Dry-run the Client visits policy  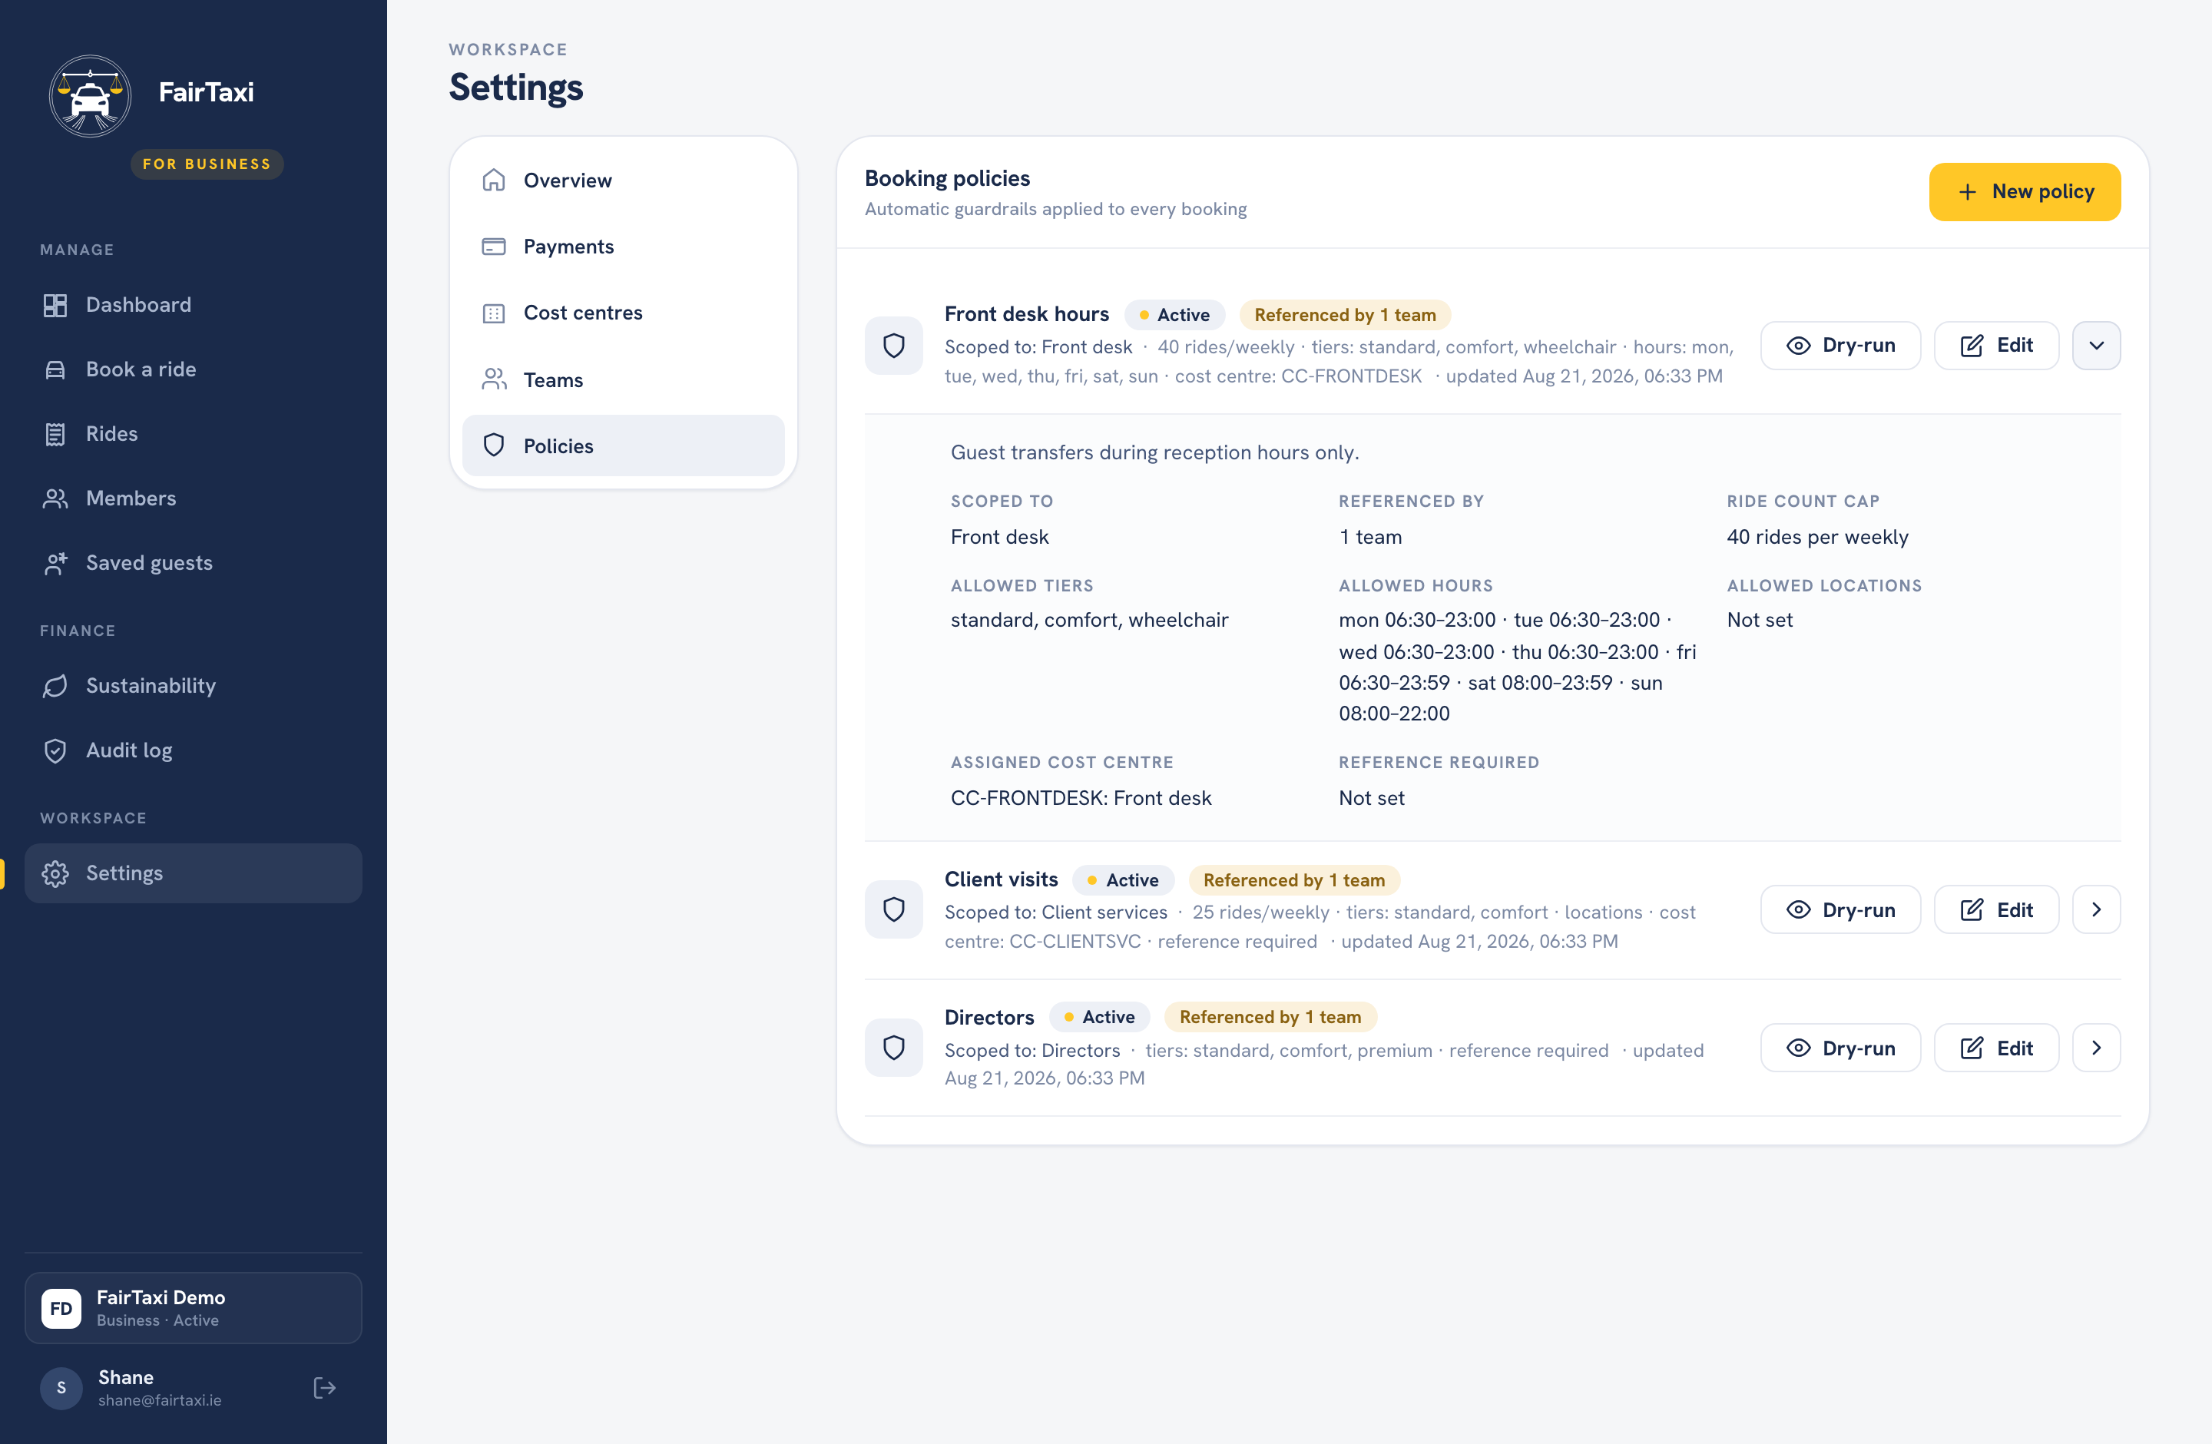(1840, 909)
